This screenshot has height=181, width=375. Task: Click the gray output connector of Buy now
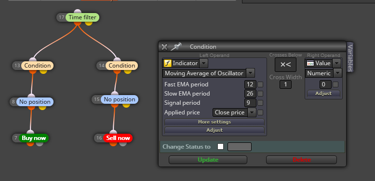[x=40, y=144]
